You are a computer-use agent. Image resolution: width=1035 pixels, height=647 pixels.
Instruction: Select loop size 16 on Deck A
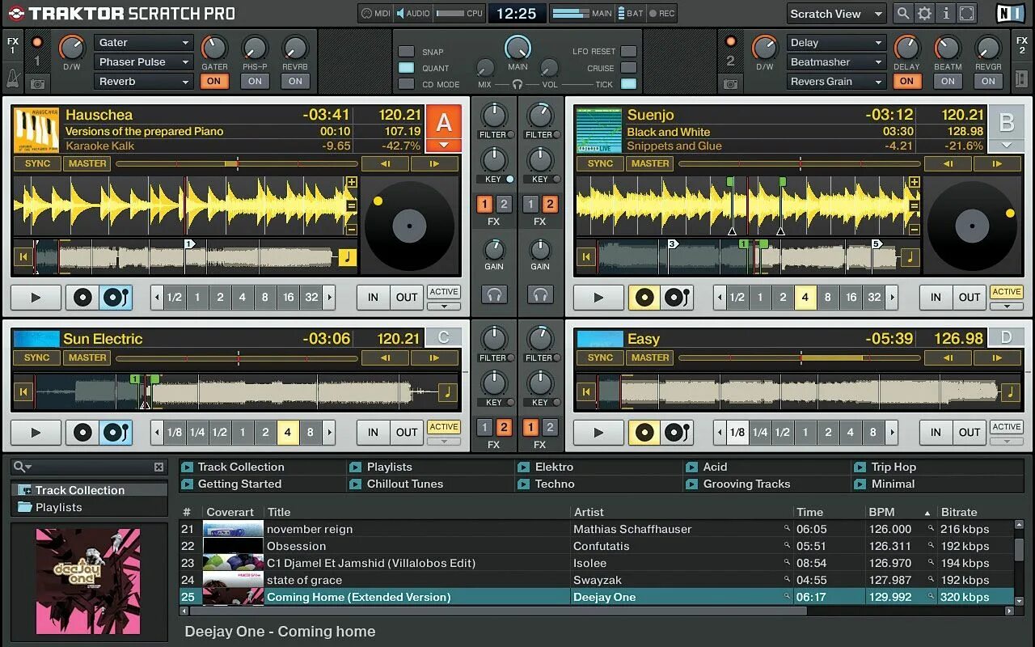tap(288, 298)
